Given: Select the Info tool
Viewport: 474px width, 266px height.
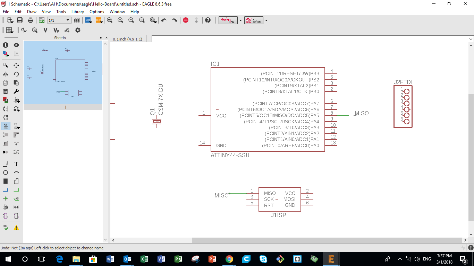Looking at the screenshot, I should [6, 45].
